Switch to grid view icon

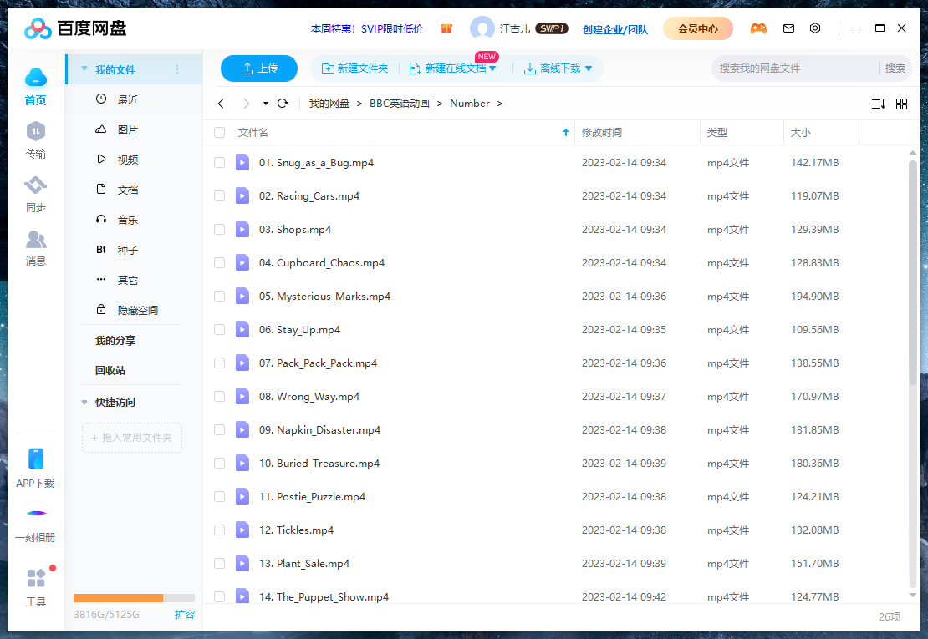[901, 104]
